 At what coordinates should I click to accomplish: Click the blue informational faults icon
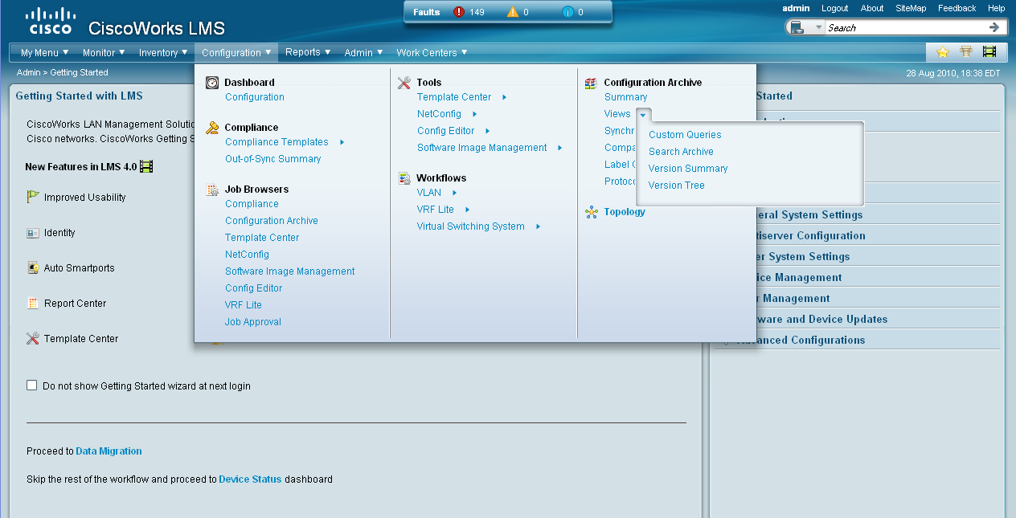[x=568, y=12]
